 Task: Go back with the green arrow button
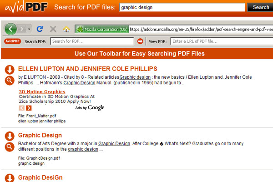11,29
